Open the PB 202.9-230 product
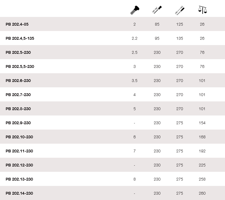 pos(18,123)
